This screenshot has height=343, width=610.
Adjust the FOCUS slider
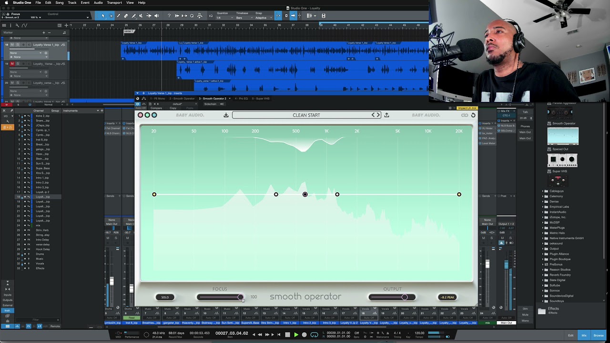click(x=221, y=297)
